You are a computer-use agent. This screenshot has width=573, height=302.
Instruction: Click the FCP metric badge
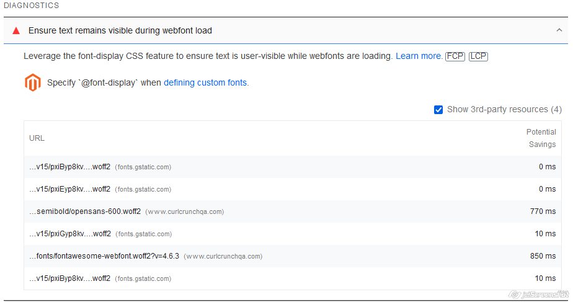(x=455, y=56)
